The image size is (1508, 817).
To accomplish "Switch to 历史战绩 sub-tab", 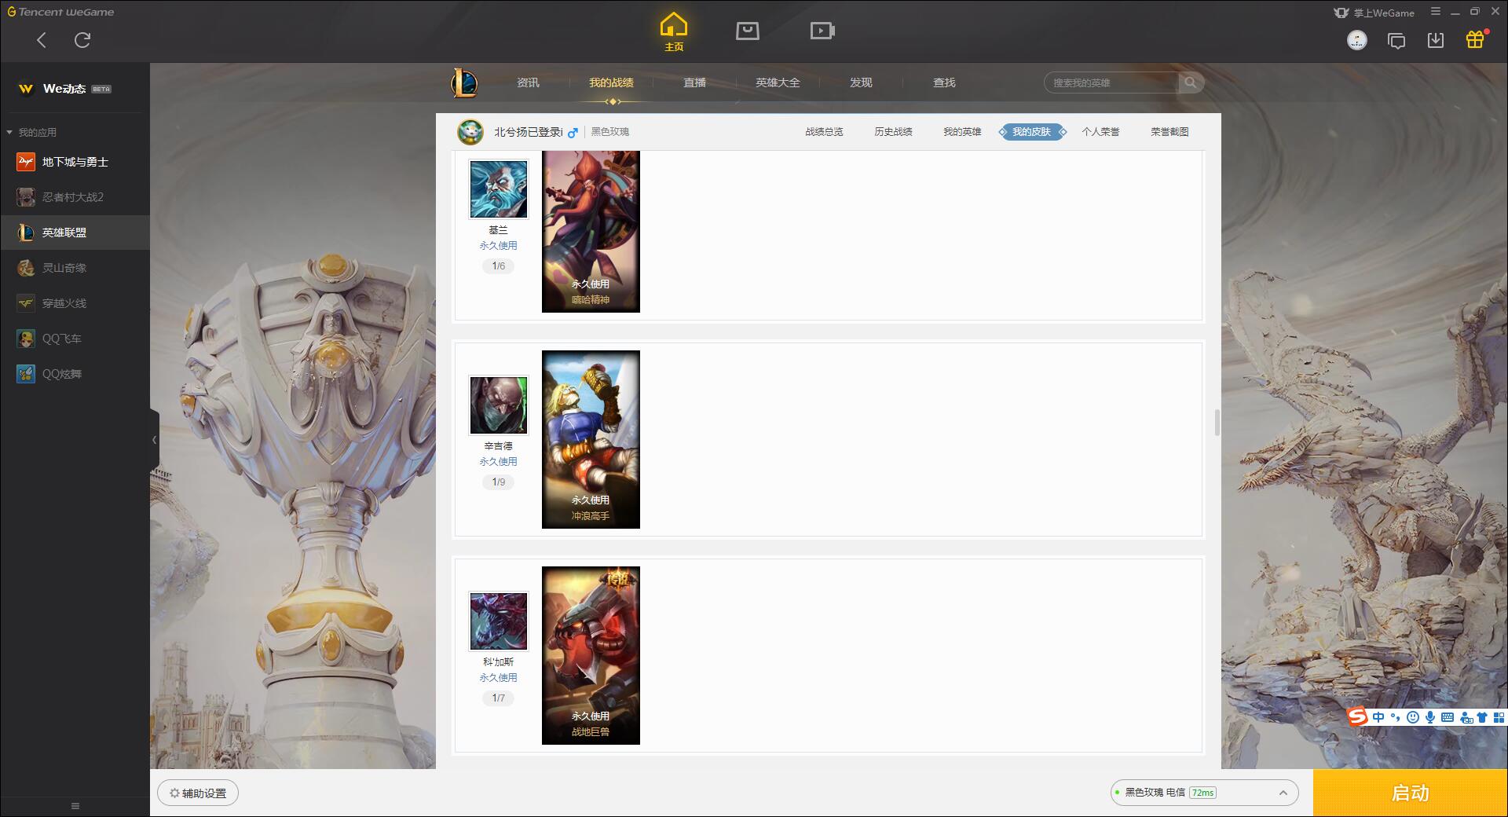I will (x=893, y=132).
